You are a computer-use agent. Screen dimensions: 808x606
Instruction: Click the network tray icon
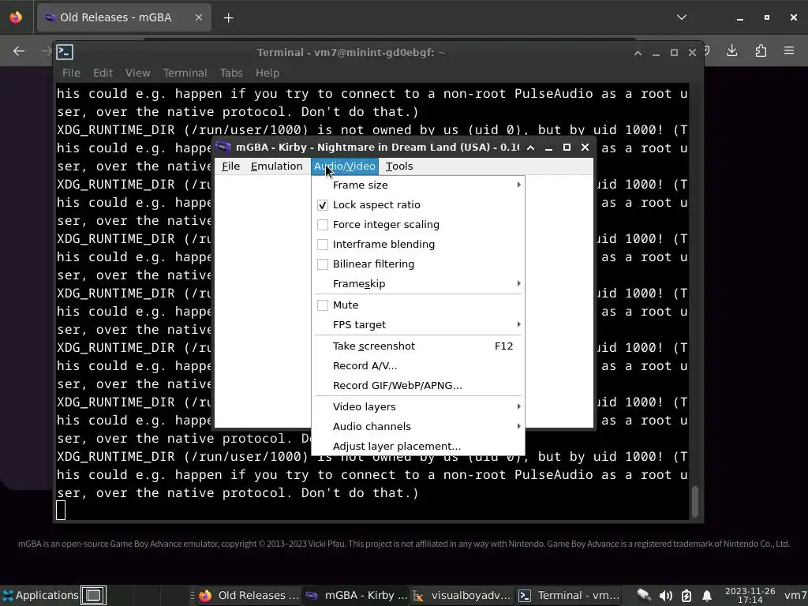click(644, 596)
